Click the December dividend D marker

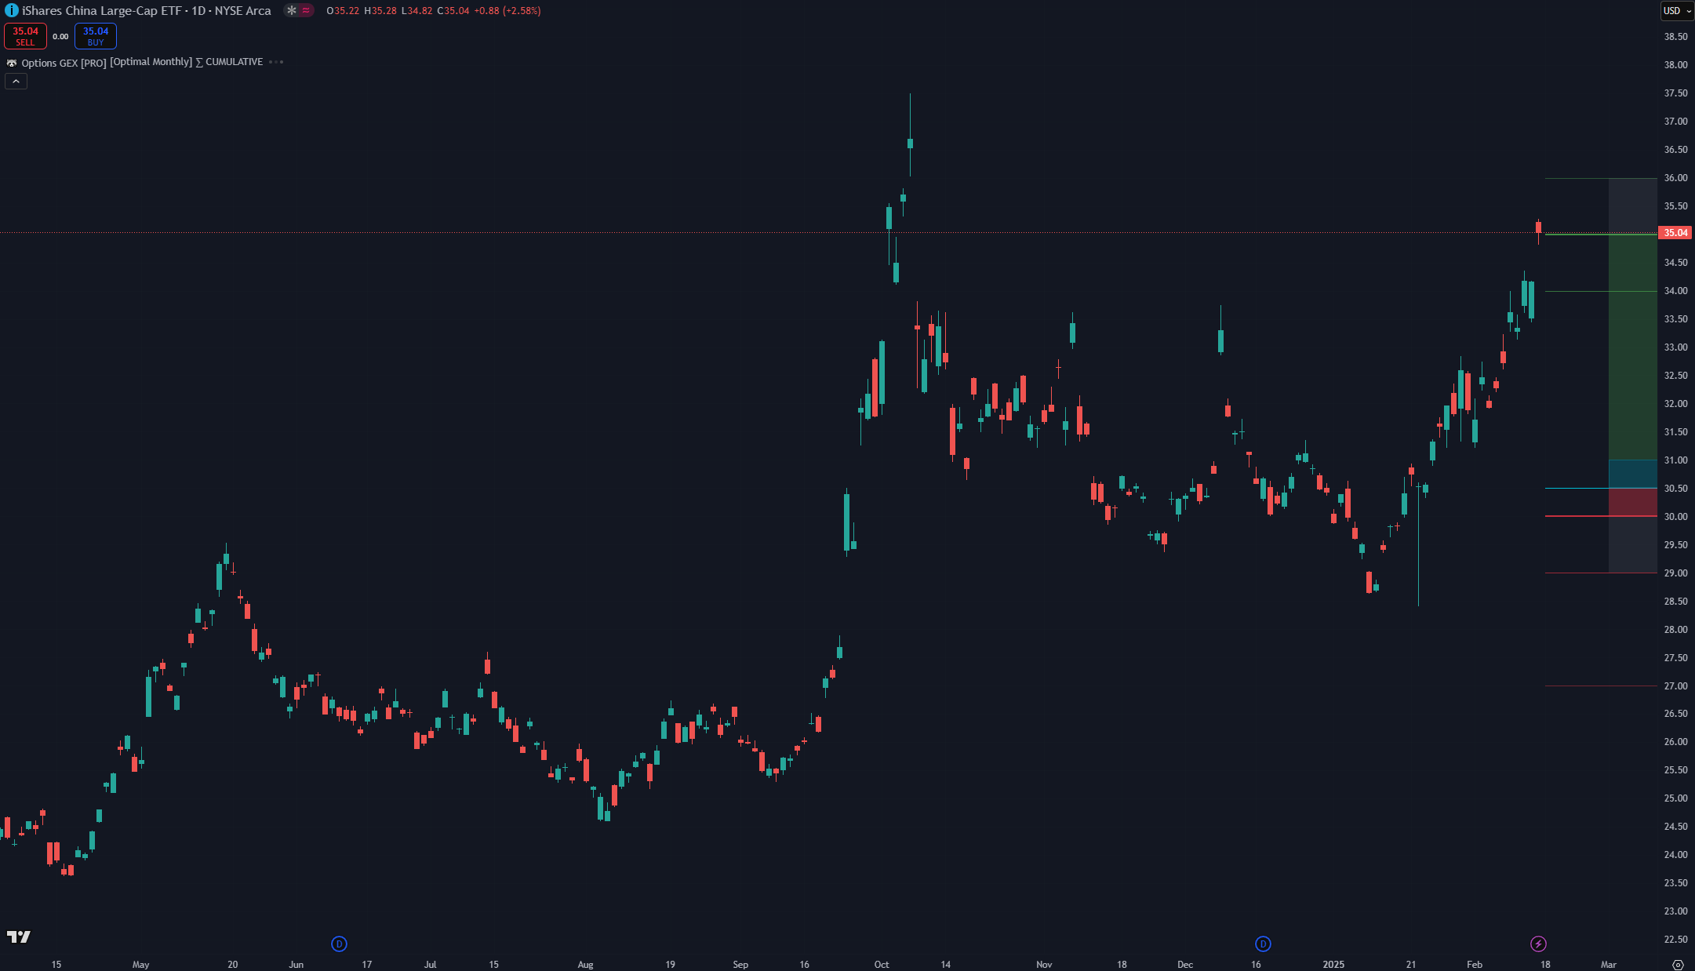1263,944
